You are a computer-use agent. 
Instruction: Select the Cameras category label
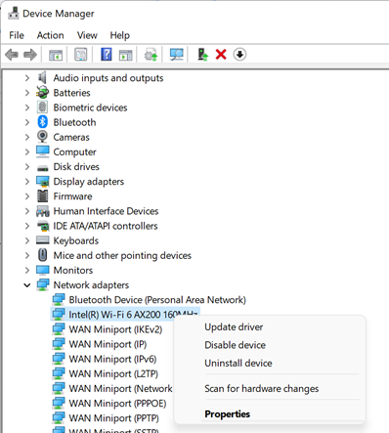click(x=71, y=137)
